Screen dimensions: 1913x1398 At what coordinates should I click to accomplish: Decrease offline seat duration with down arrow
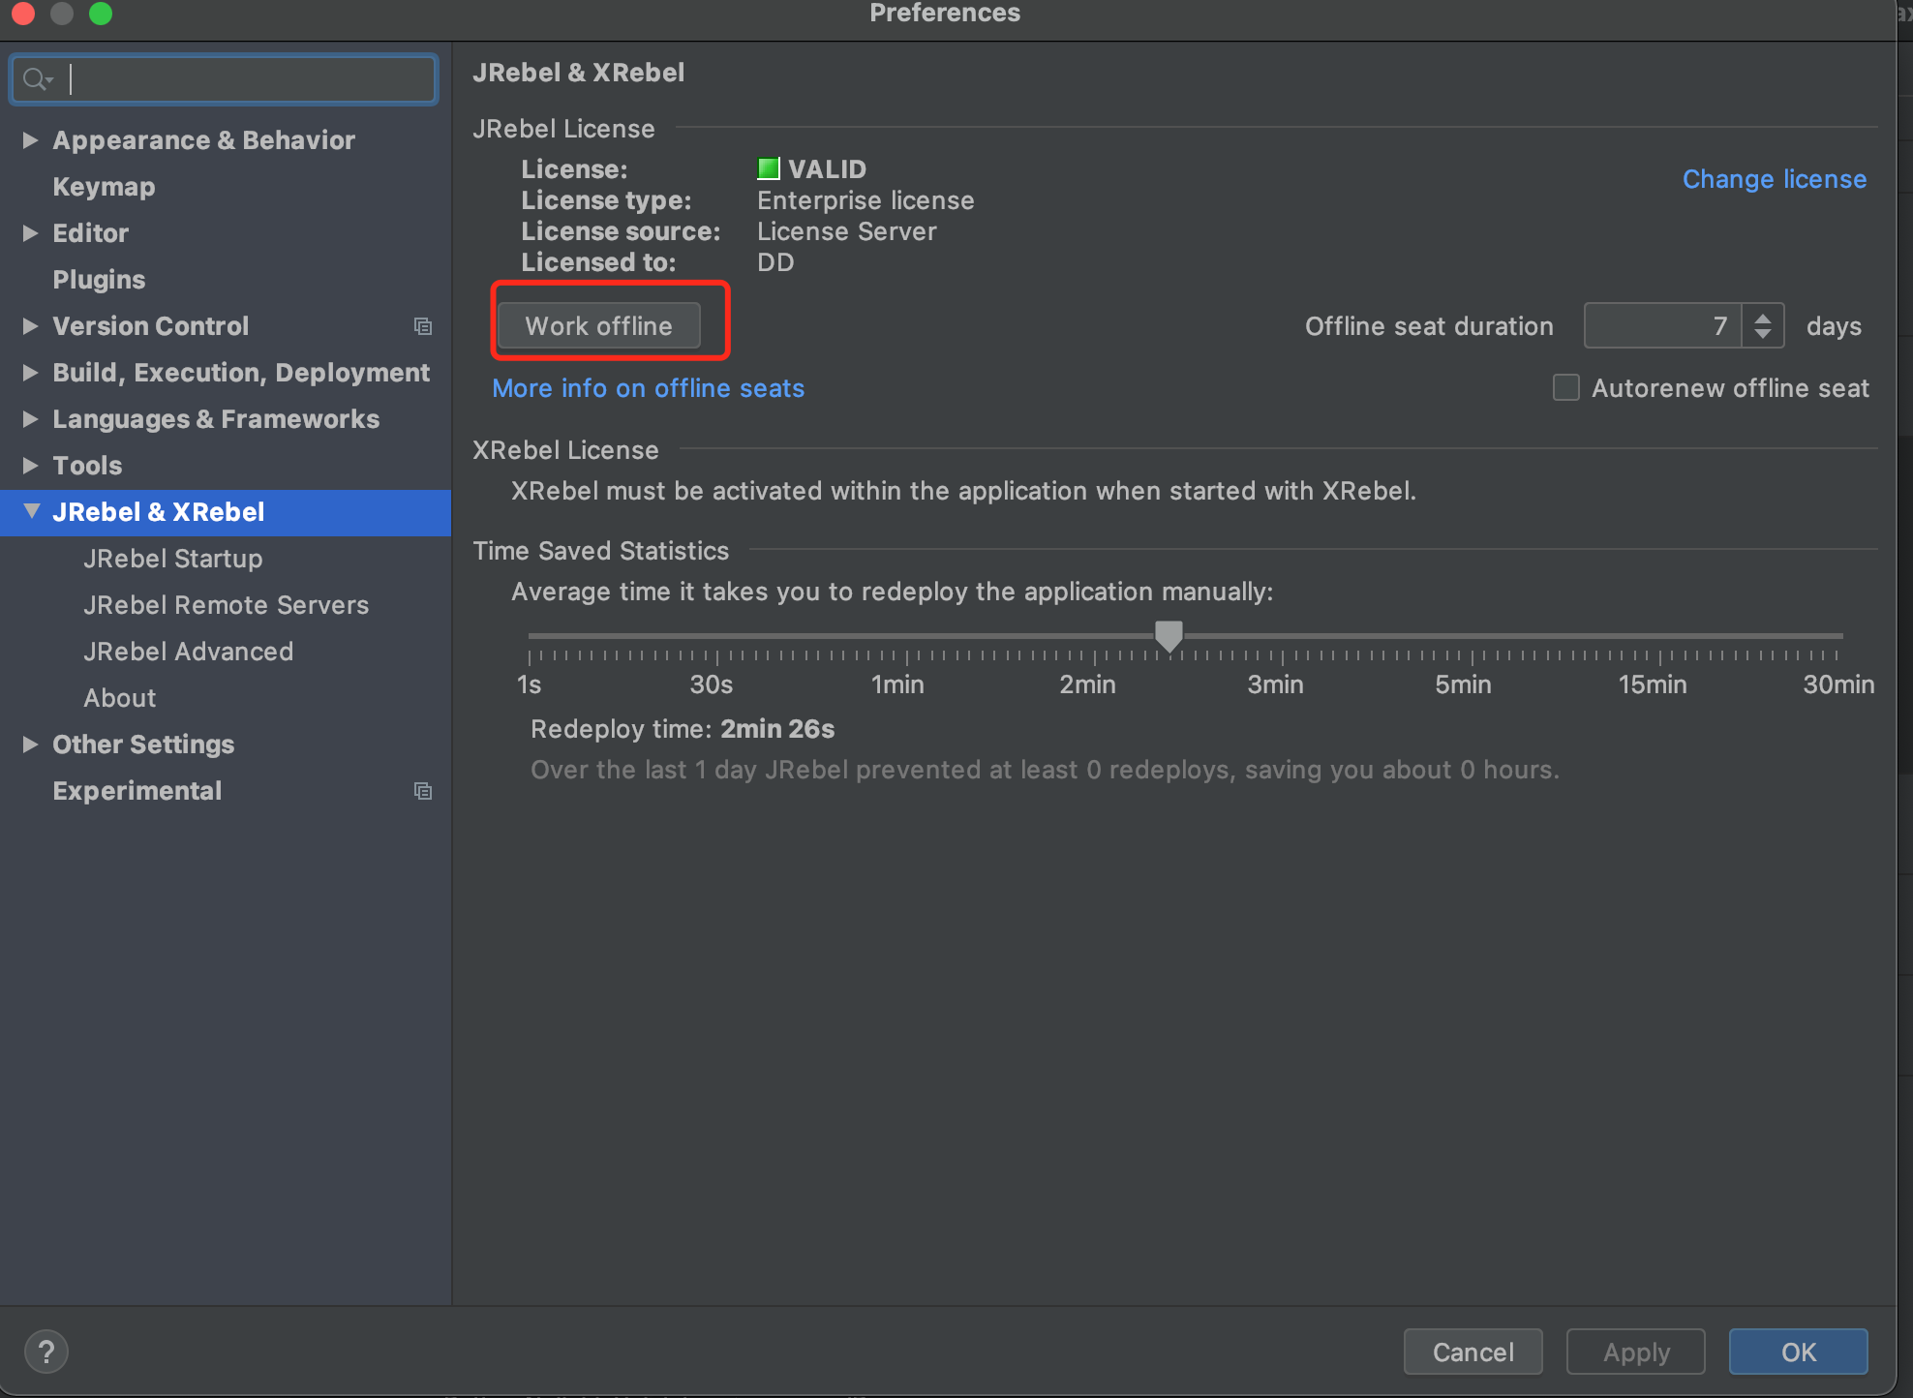pyautogui.click(x=1763, y=335)
